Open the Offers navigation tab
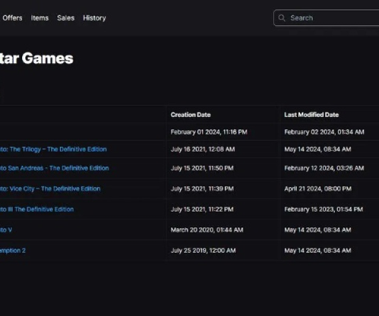The width and height of the screenshot is (379, 316). click(12, 18)
